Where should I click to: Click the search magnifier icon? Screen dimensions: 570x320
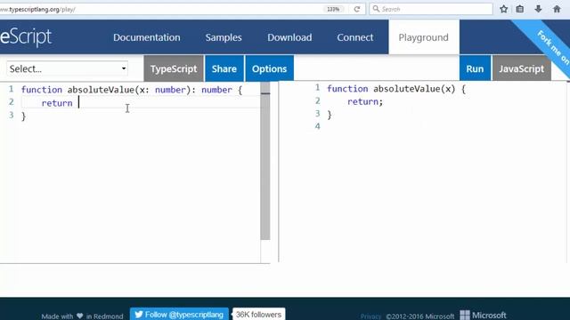click(376, 9)
